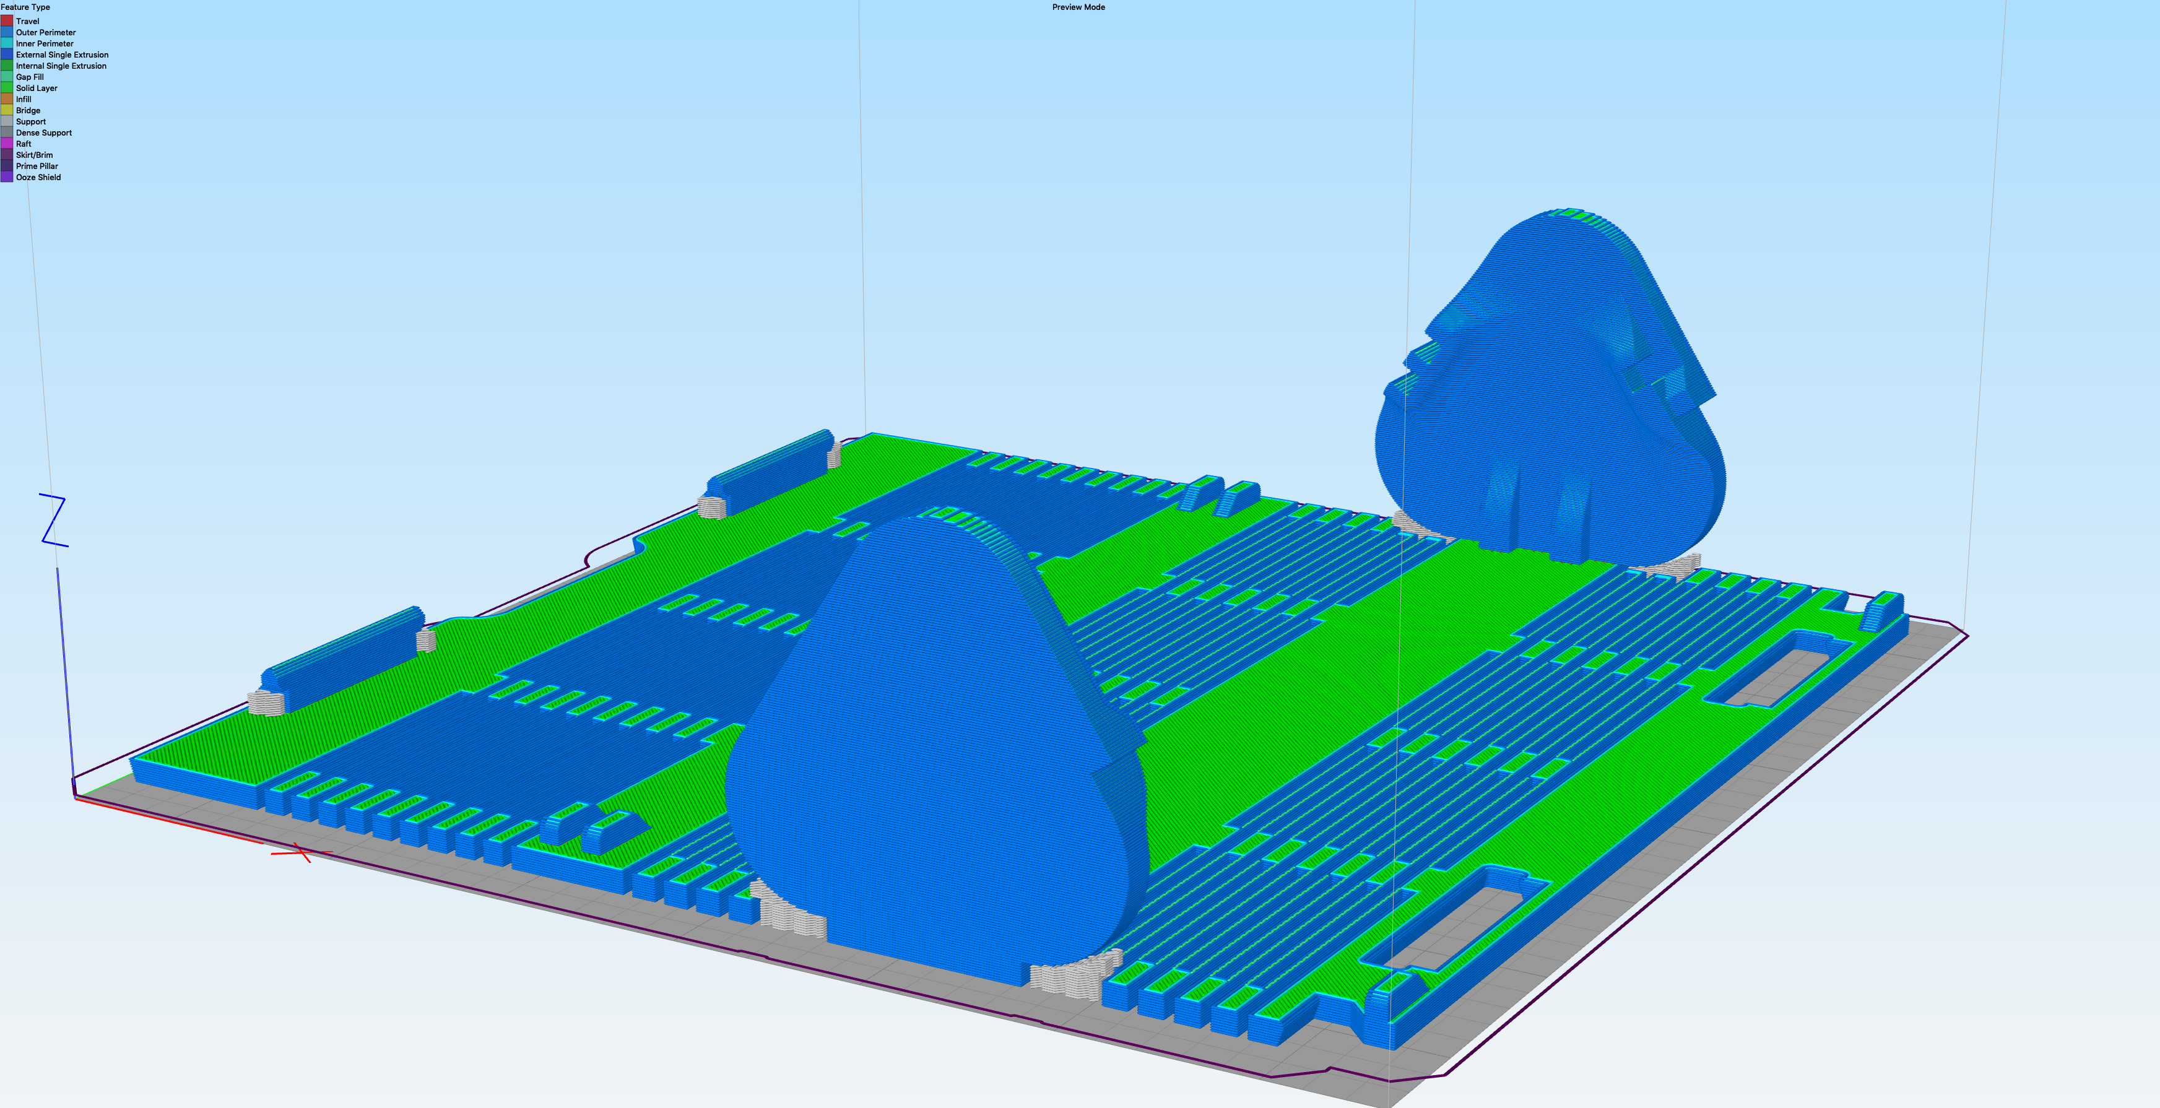Image resolution: width=2160 pixels, height=1108 pixels.
Task: Click the Dense Support color swatch
Action: click(7, 132)
